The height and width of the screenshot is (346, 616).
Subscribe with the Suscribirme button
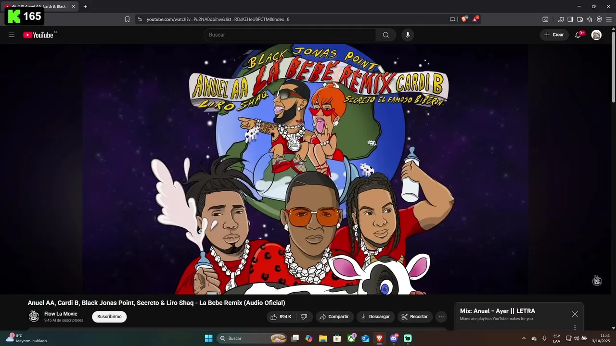pyautogui.click(x=109, y=317)
